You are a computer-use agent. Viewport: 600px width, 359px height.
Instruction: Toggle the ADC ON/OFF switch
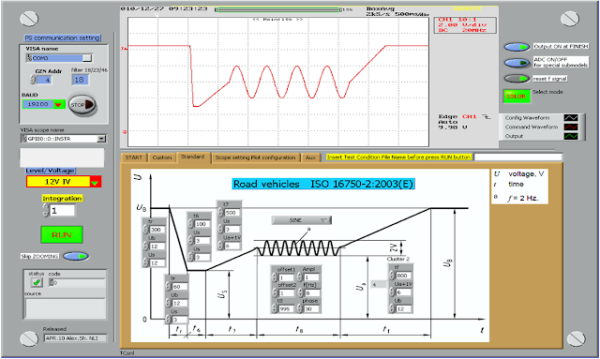[x=517, y=63]
